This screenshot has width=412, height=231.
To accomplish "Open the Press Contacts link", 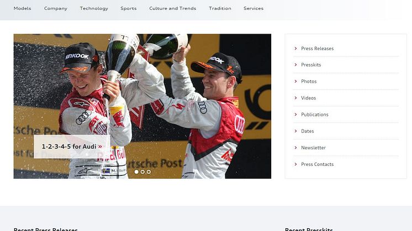I will tap(317, 164).
